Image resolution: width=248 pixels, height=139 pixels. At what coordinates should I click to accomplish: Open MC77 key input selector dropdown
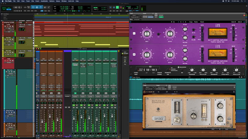click(x=137, y=19)
